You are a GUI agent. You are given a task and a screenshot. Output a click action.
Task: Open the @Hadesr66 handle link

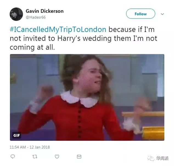36,17
